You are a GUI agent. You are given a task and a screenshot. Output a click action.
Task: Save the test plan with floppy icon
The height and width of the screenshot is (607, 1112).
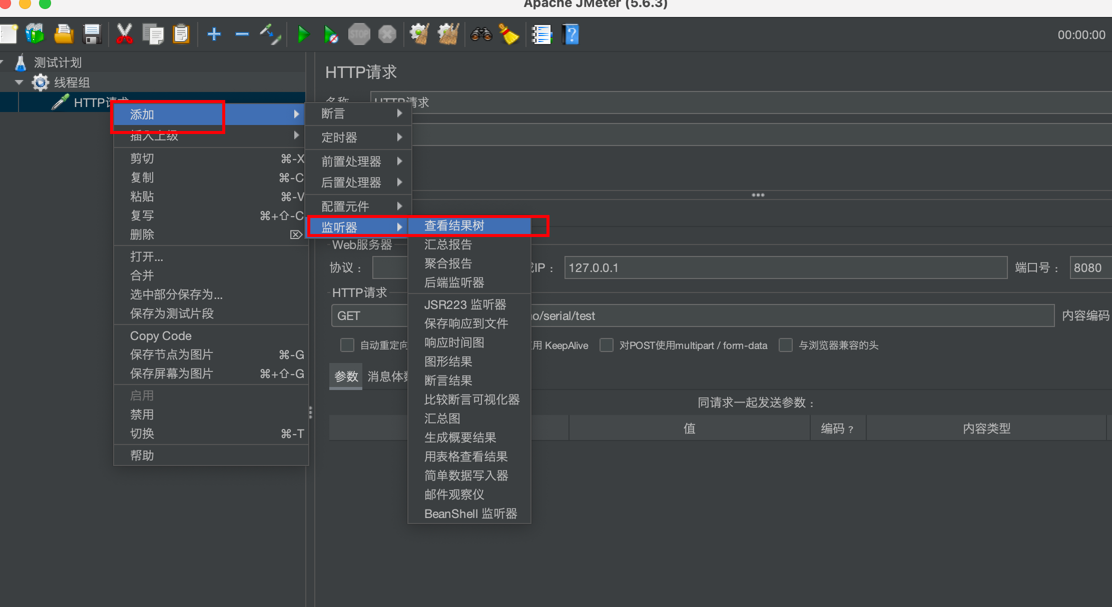(92, 34)
